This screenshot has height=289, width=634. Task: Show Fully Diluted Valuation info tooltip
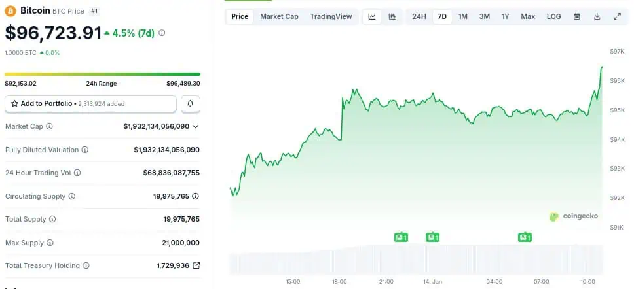[84, 150]
